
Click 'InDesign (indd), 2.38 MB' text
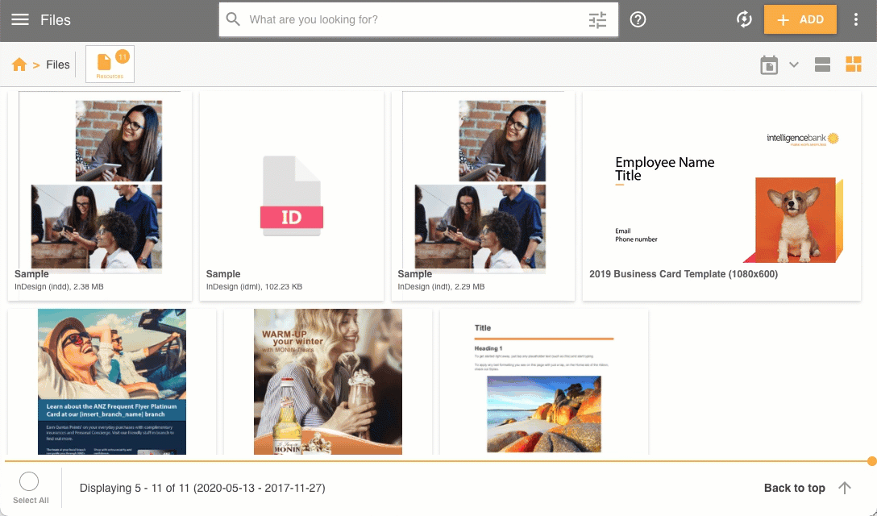pyautogui.click(x=59, y=286)
